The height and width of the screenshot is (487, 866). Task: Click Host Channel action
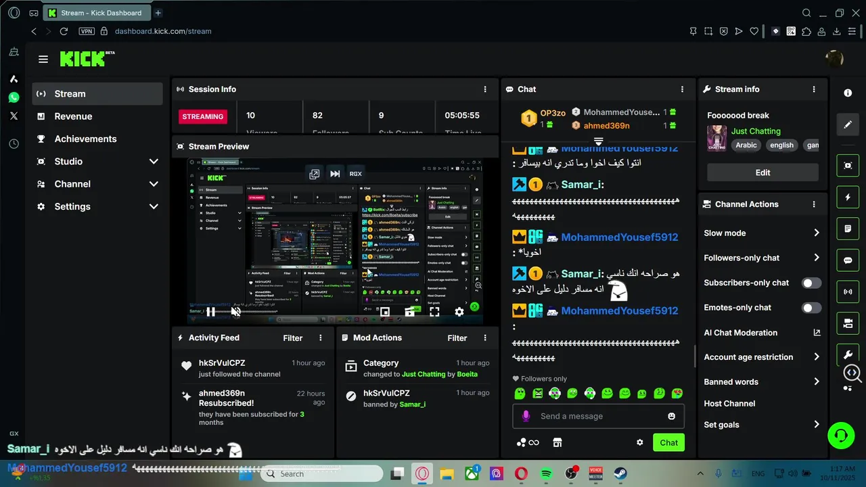pos(729,403)
